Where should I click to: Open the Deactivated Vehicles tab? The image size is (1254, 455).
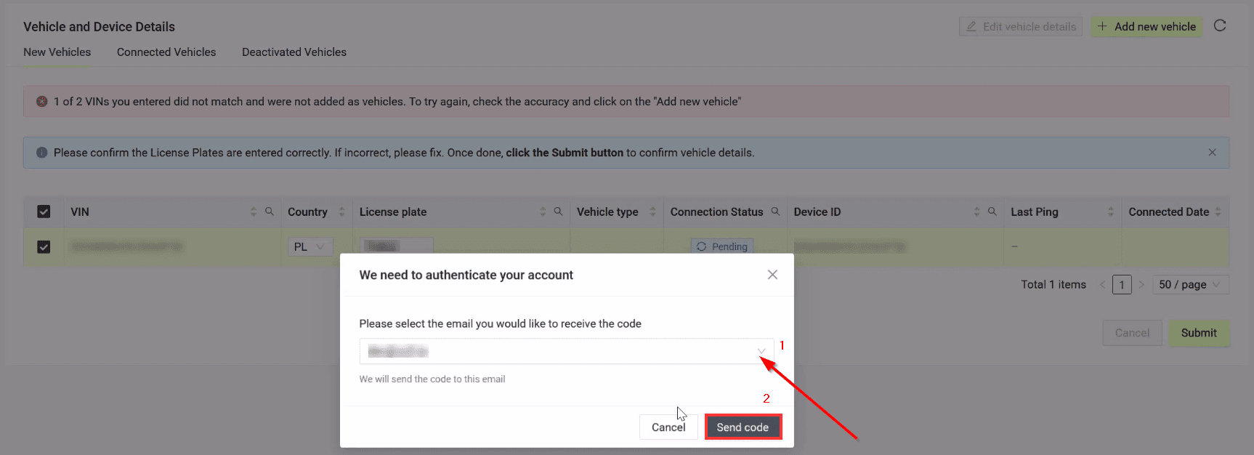[x=294, y=52]
